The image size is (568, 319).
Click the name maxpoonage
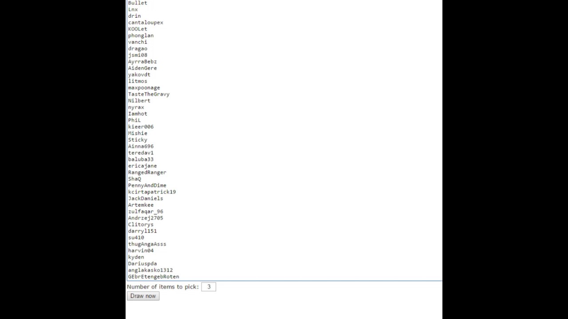[144, 87]
